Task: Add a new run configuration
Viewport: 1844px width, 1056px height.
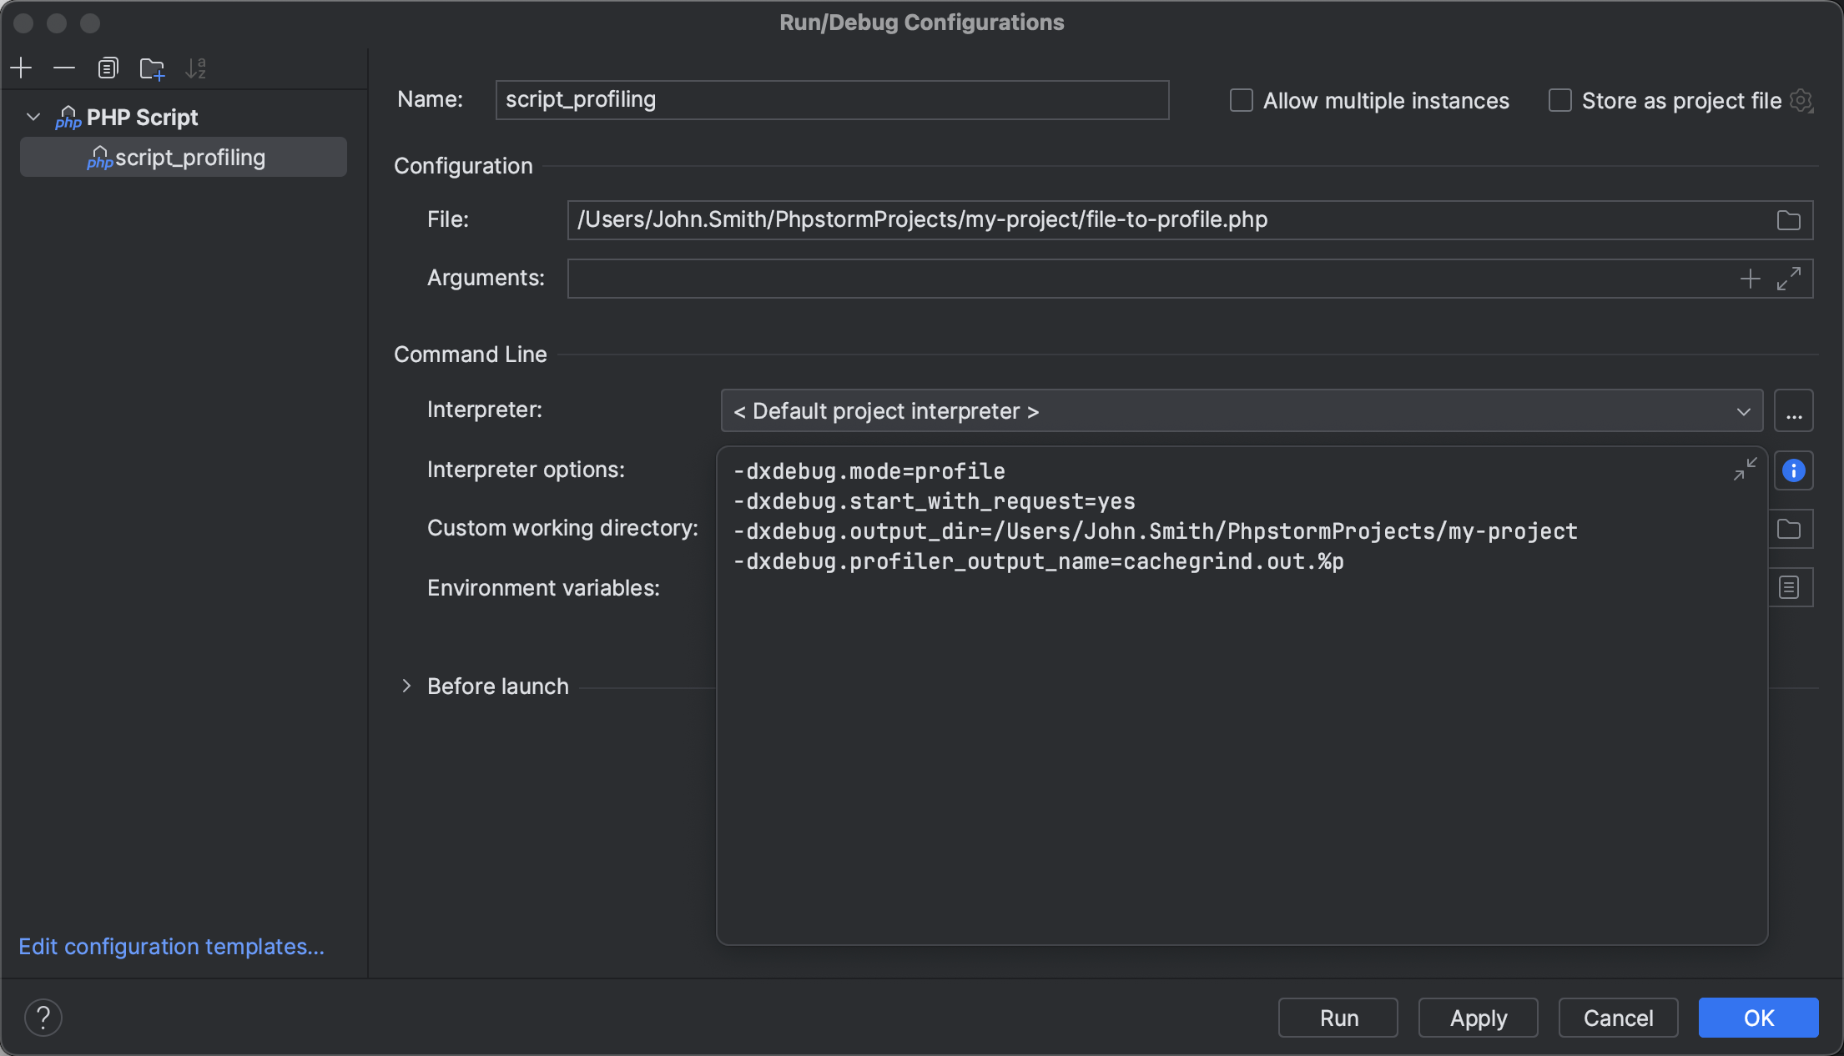Action: tap(20, 68)
